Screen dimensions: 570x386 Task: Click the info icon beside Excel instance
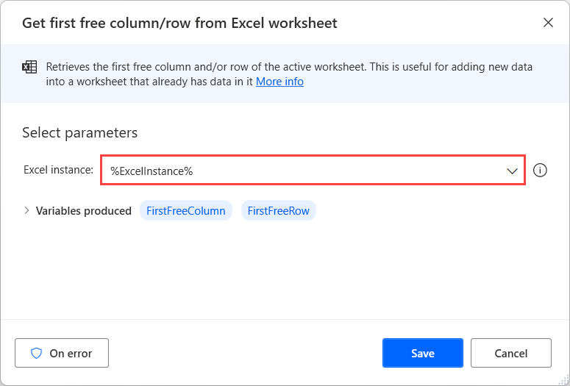pos(540,171)
